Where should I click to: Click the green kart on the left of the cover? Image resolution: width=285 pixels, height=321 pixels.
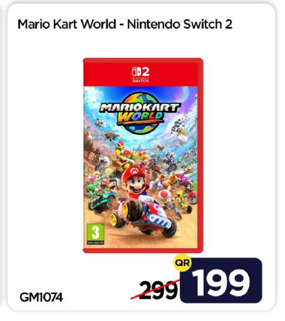coord(101,201)
